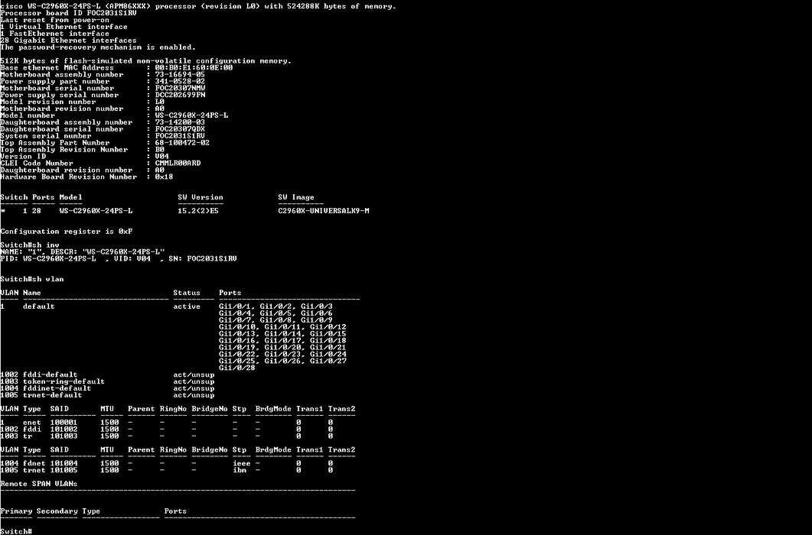Click SAID value 101004
The width and height of the screenshot is (812, 535).
[x=64, y=463]
